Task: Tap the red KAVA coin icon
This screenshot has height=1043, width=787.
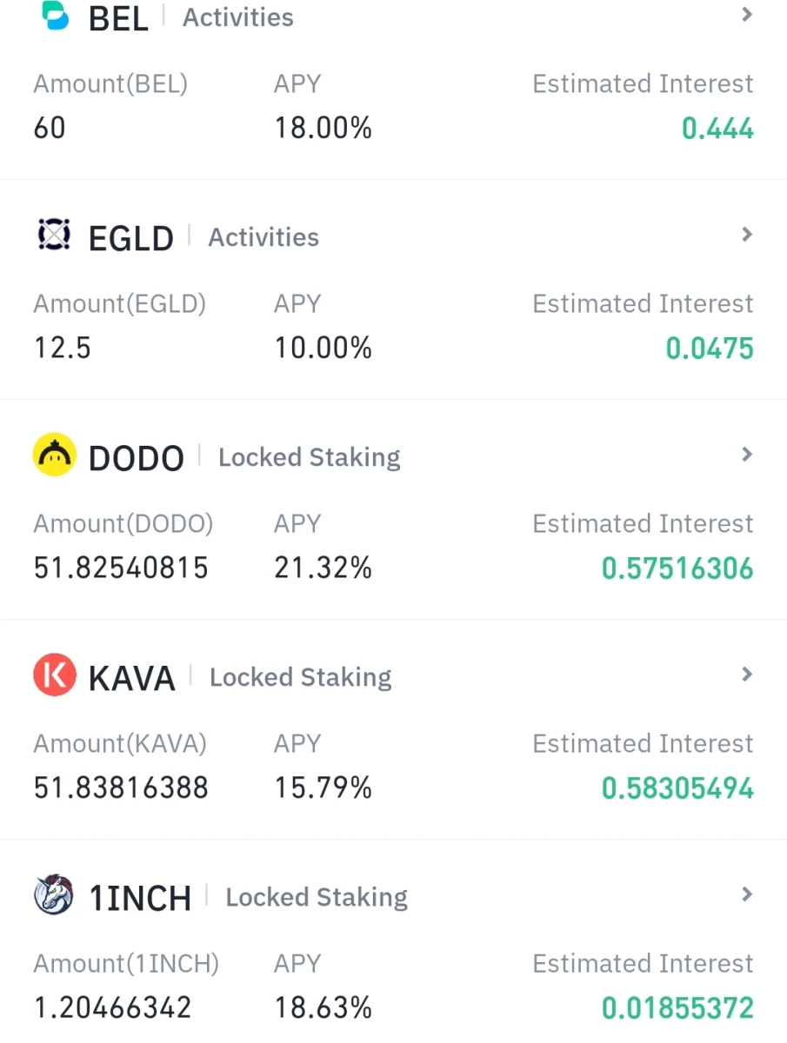Action: point(55,675)
